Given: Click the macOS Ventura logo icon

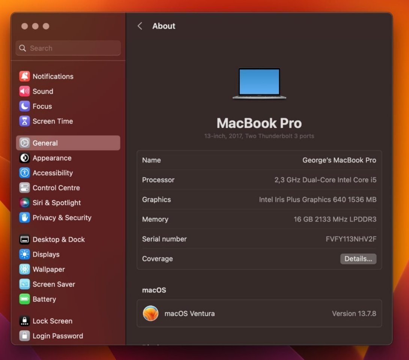Looking at the screenshot, I should pyautogui.click(x=151, y=314).
